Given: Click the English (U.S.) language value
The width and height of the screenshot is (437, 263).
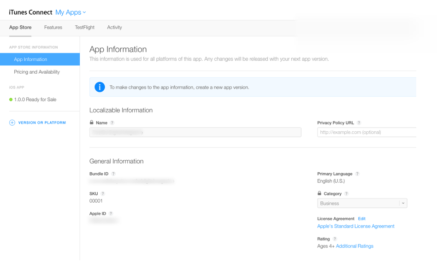Looking at the screenshot, I should [x=331, y=181].
